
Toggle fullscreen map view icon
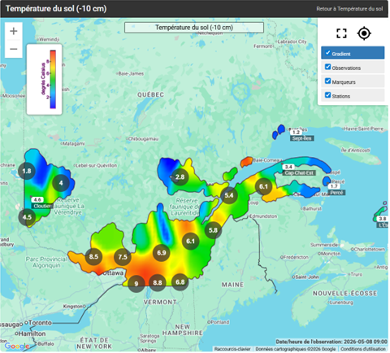coord(341,33)
